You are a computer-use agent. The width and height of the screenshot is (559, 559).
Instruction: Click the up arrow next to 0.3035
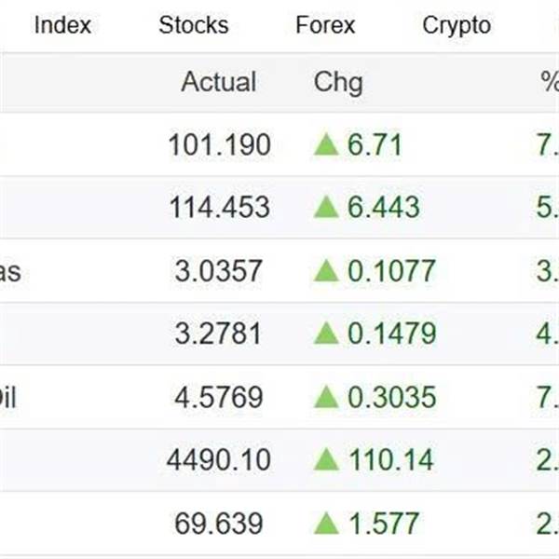pyautogui.click(x=326, y=397)
